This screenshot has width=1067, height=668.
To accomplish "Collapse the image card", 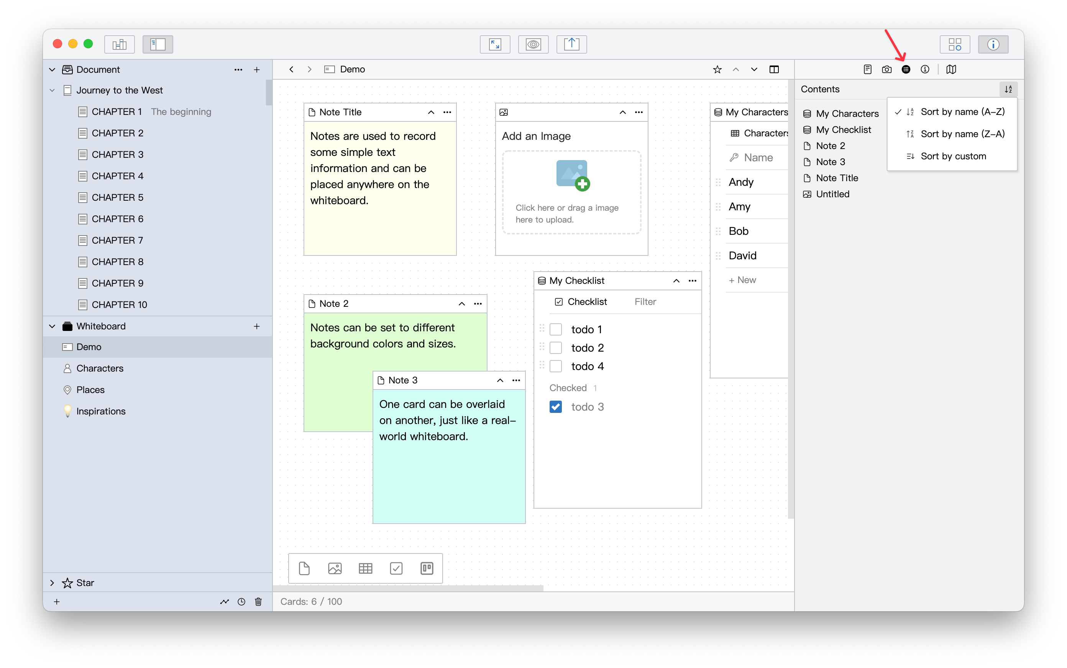I will (x=622, y=112).
